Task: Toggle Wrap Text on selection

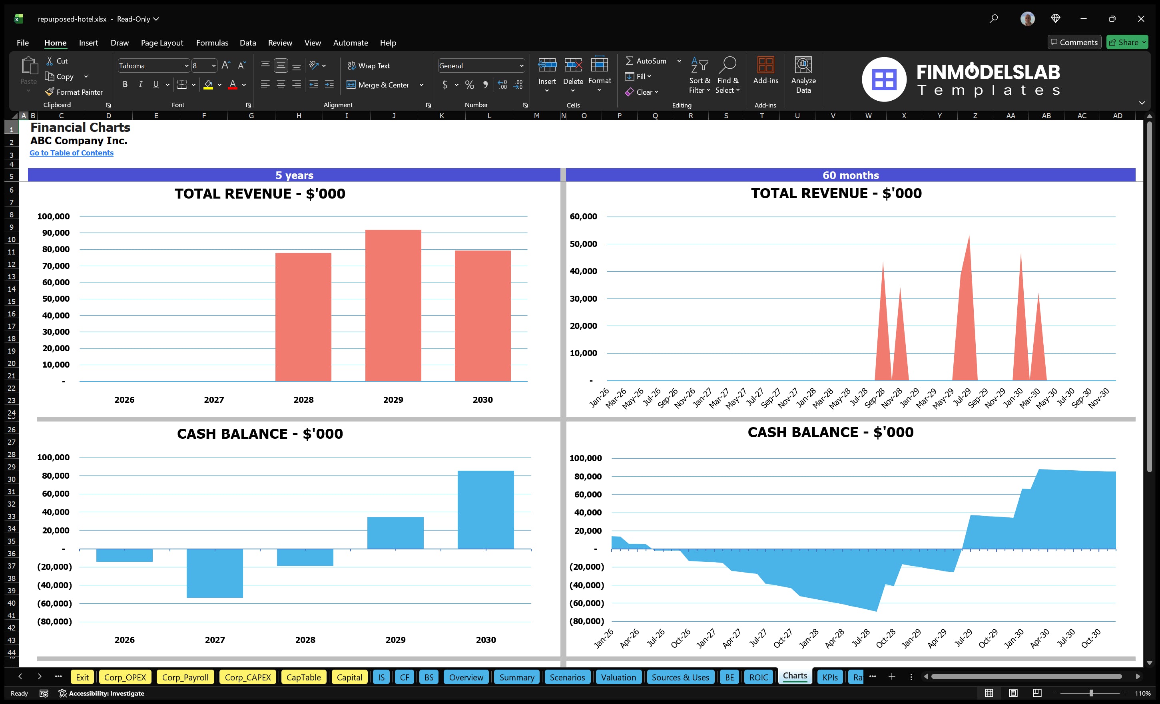Action: coord(369,66)
